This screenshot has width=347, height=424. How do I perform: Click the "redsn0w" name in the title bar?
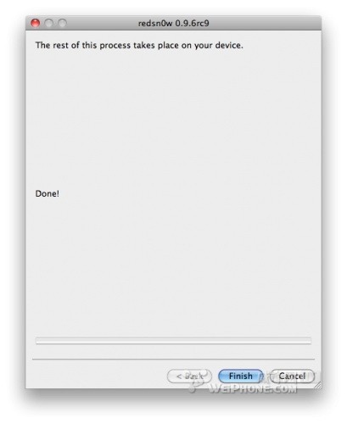click(155, 23)
